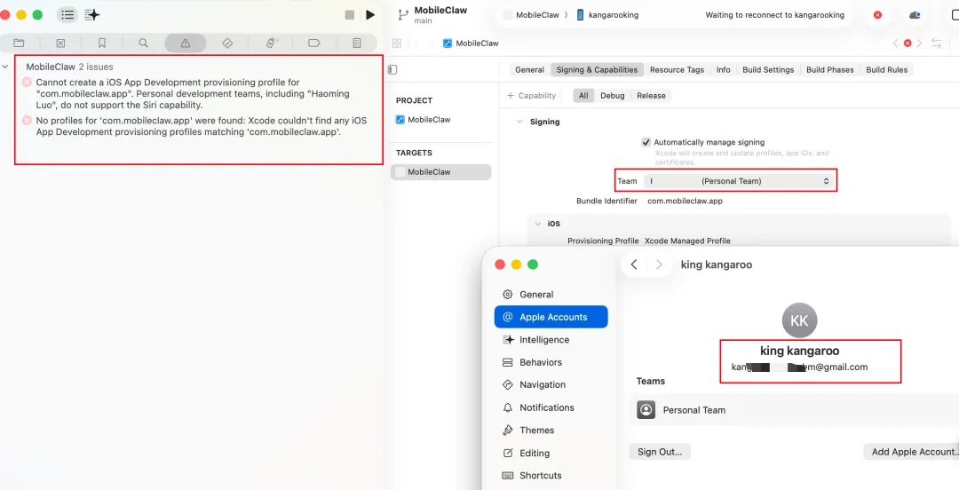The width and height of the screenshot is (959, 490).
Task: Open the Report navigator icon
Action: pyautogui.click(x=357, y=43)
